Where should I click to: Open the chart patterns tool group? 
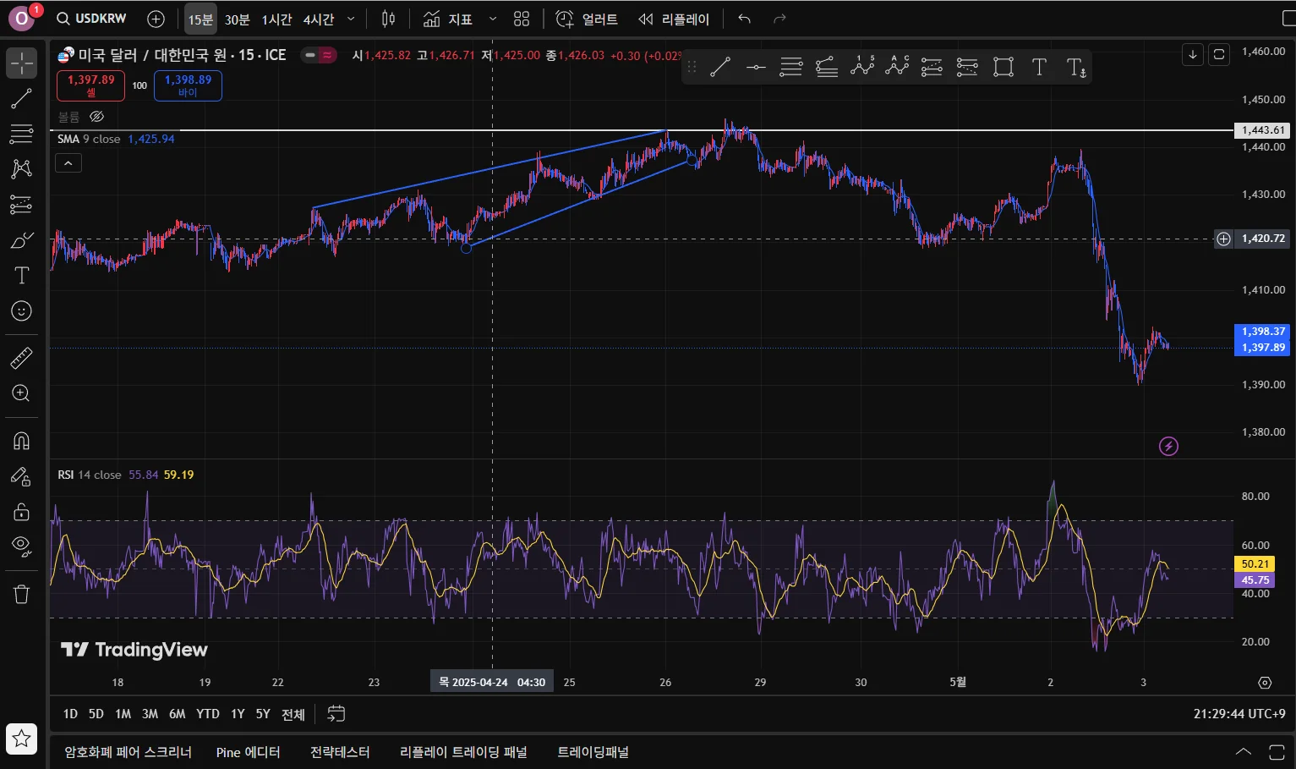click(22, 168)
